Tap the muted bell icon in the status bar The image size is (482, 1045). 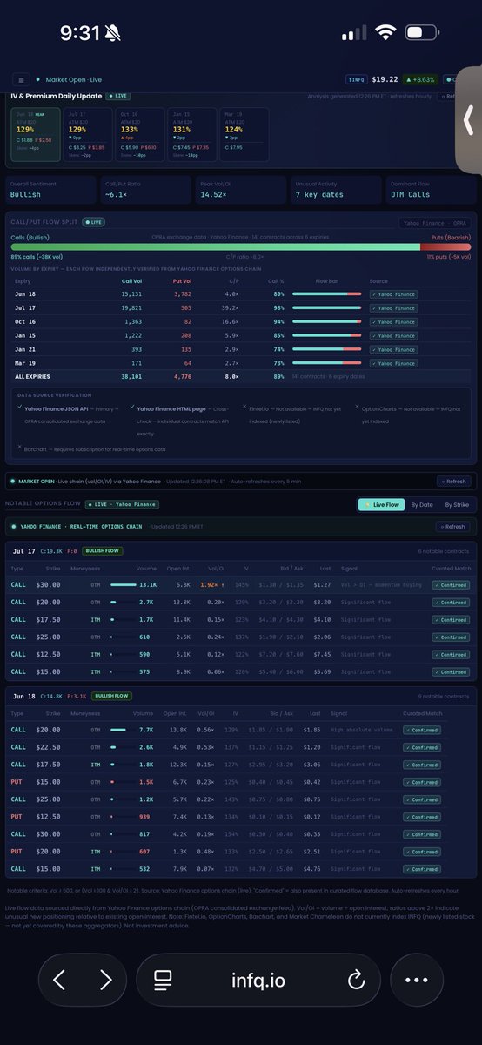tap(113, 33)
